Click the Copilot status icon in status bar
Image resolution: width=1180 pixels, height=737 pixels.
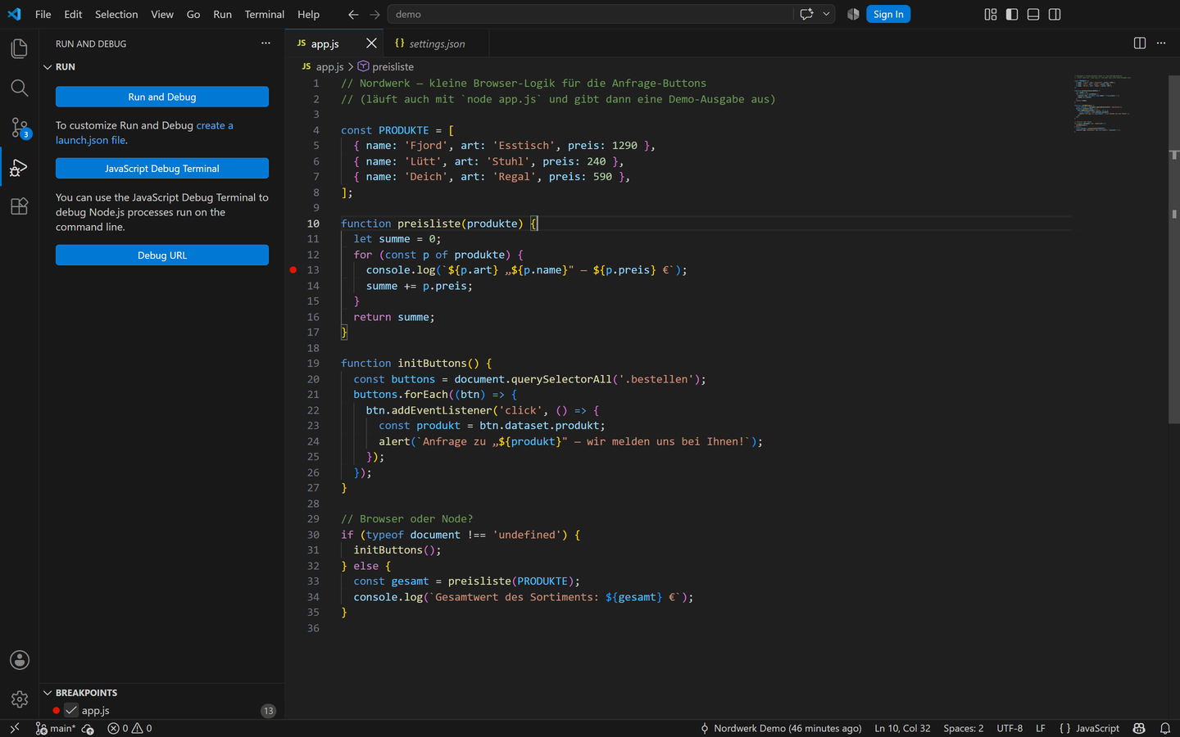pos(1139,728)
